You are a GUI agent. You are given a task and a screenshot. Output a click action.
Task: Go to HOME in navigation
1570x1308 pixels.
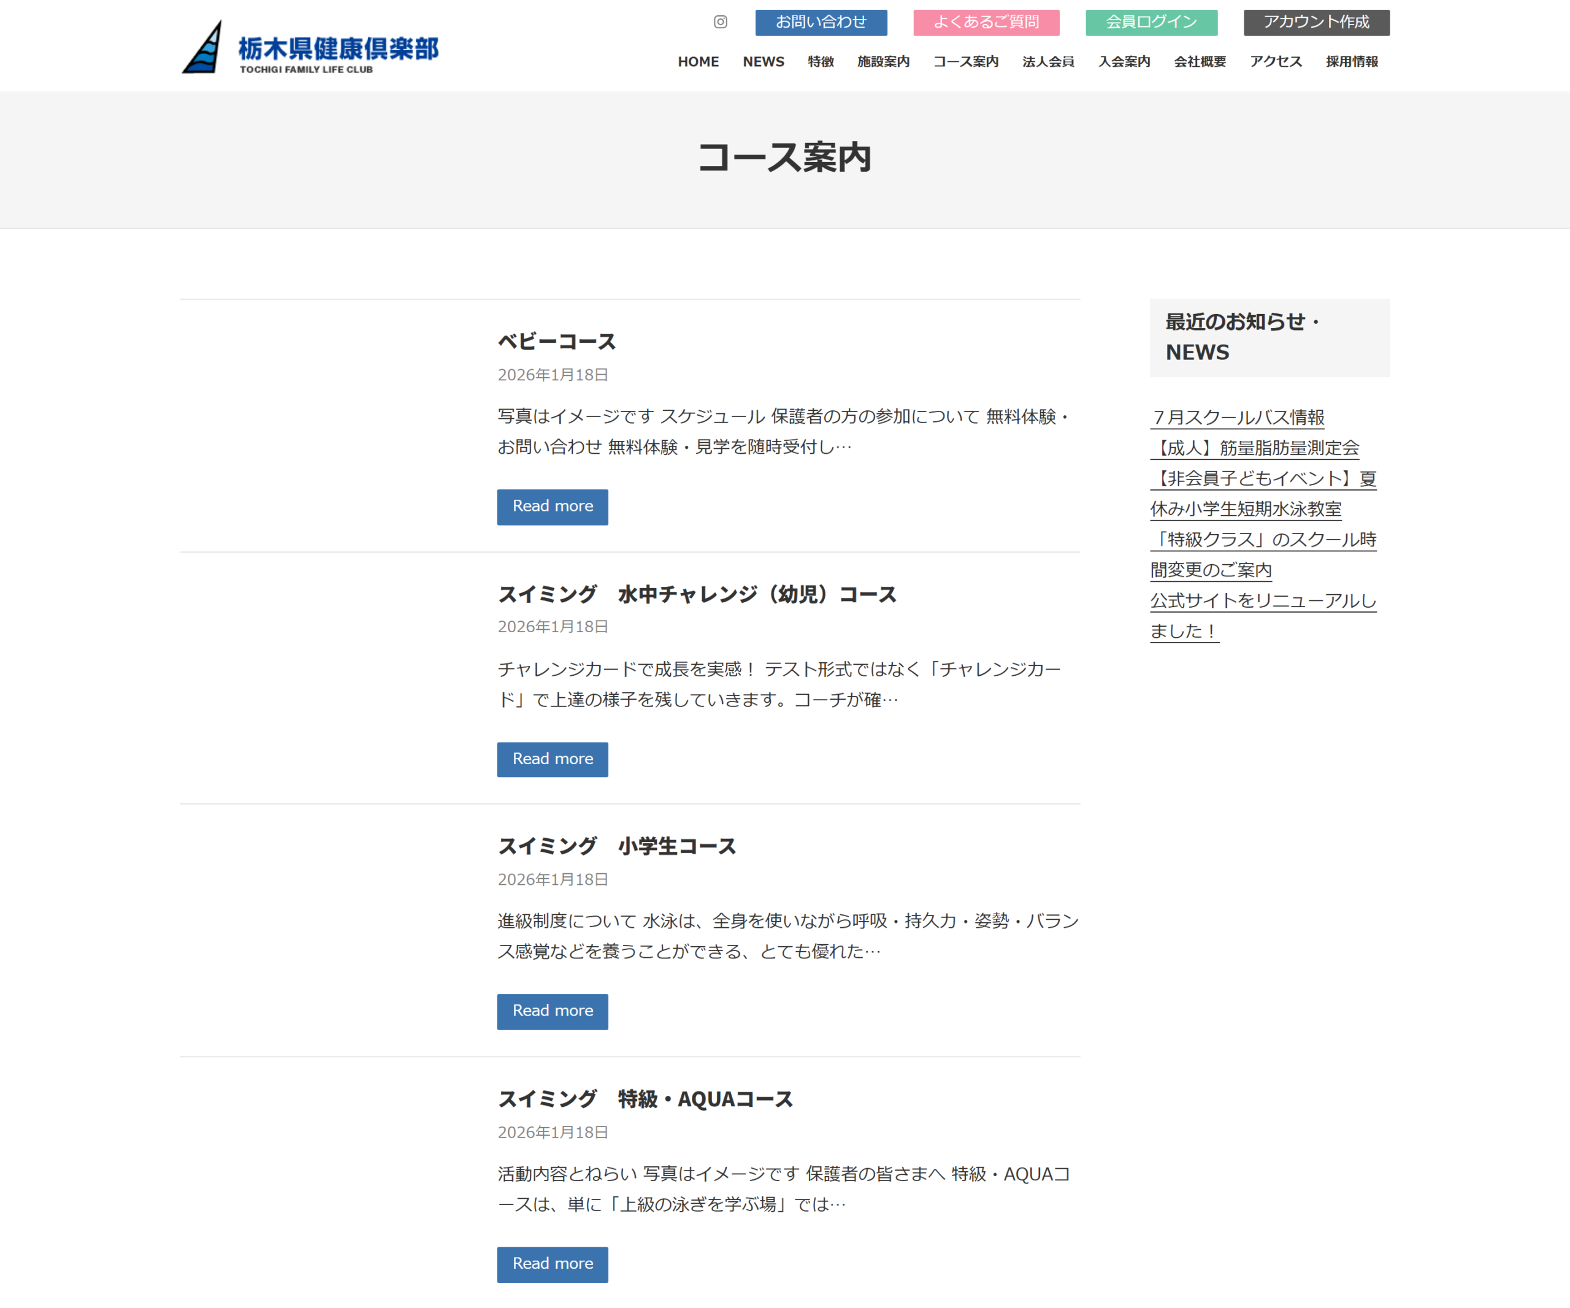point(699,62)
